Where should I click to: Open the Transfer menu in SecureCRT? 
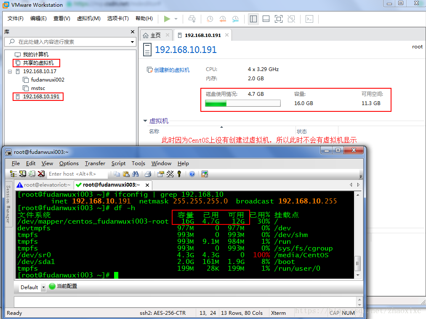pyautogui.click(x=95, y=163)
